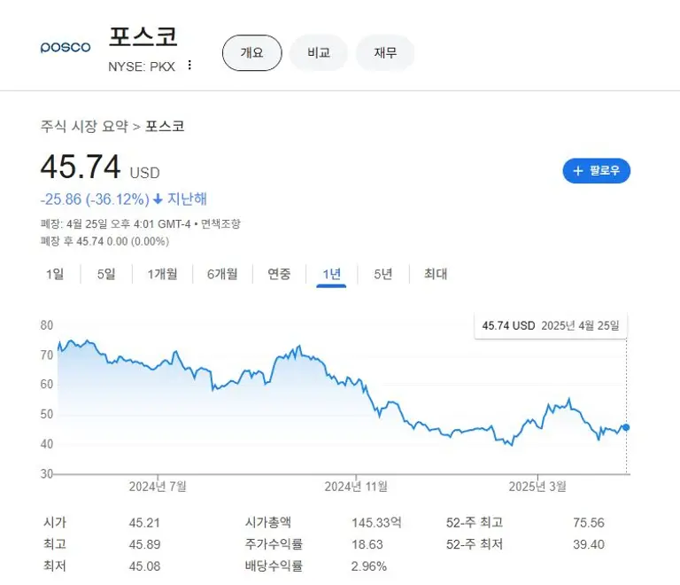Click the down arrow beside 지난해
This screenshot has width=680, height=585.
(158, 199)
